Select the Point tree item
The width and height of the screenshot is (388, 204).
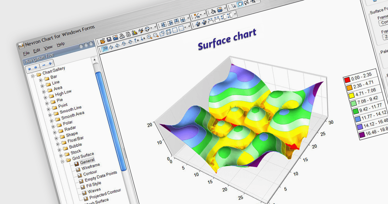point(63,105)
